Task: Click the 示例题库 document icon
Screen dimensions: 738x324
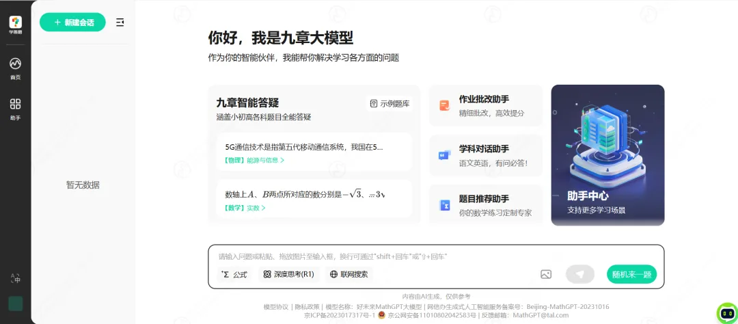Action: [374, 104]
